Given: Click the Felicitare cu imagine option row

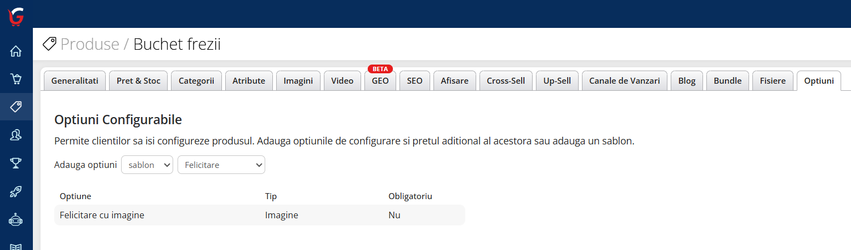Looking at the screenshot, I should [260, 215].
